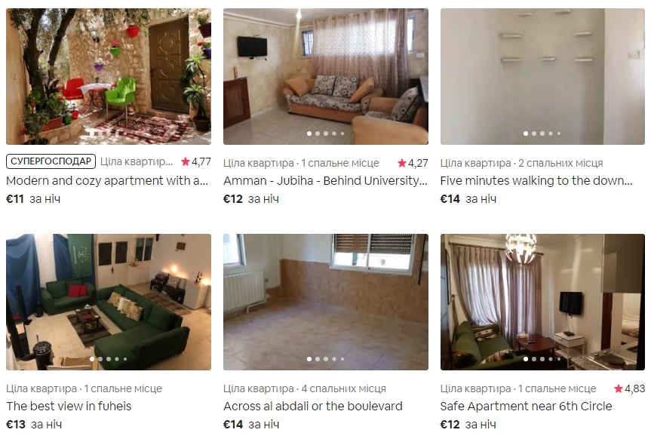Click the €14 per night abdali price
651x439 pixels.
click(x=251, y=425)
